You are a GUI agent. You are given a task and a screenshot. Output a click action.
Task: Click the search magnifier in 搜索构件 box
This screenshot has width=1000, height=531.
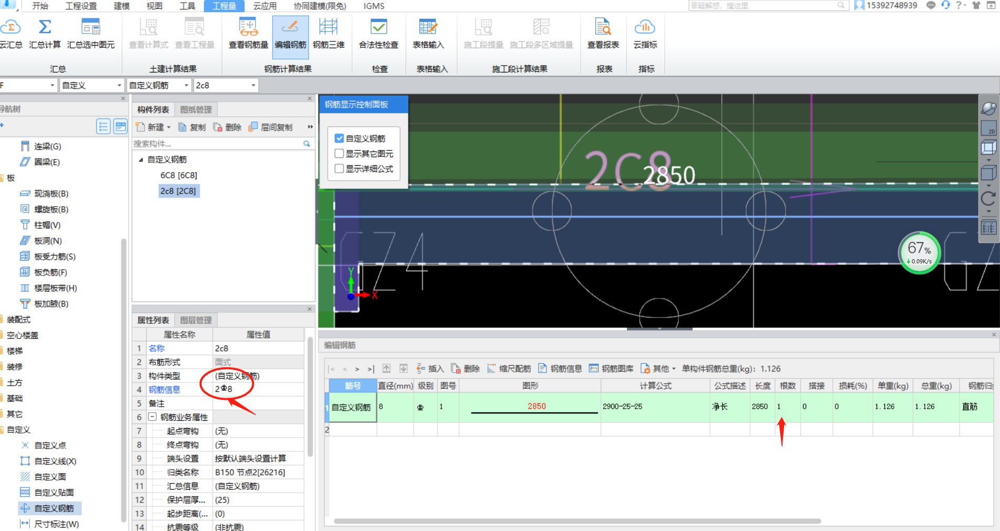coord(306,144)
